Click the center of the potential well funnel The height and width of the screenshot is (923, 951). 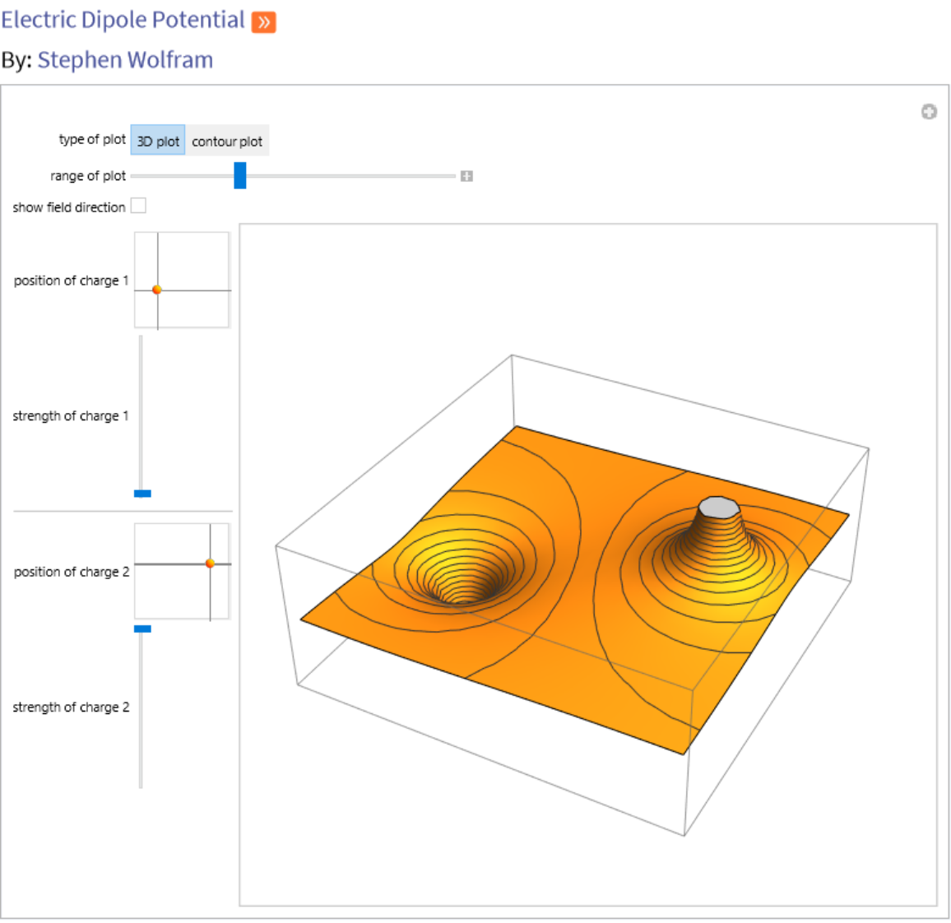(466, 594)
